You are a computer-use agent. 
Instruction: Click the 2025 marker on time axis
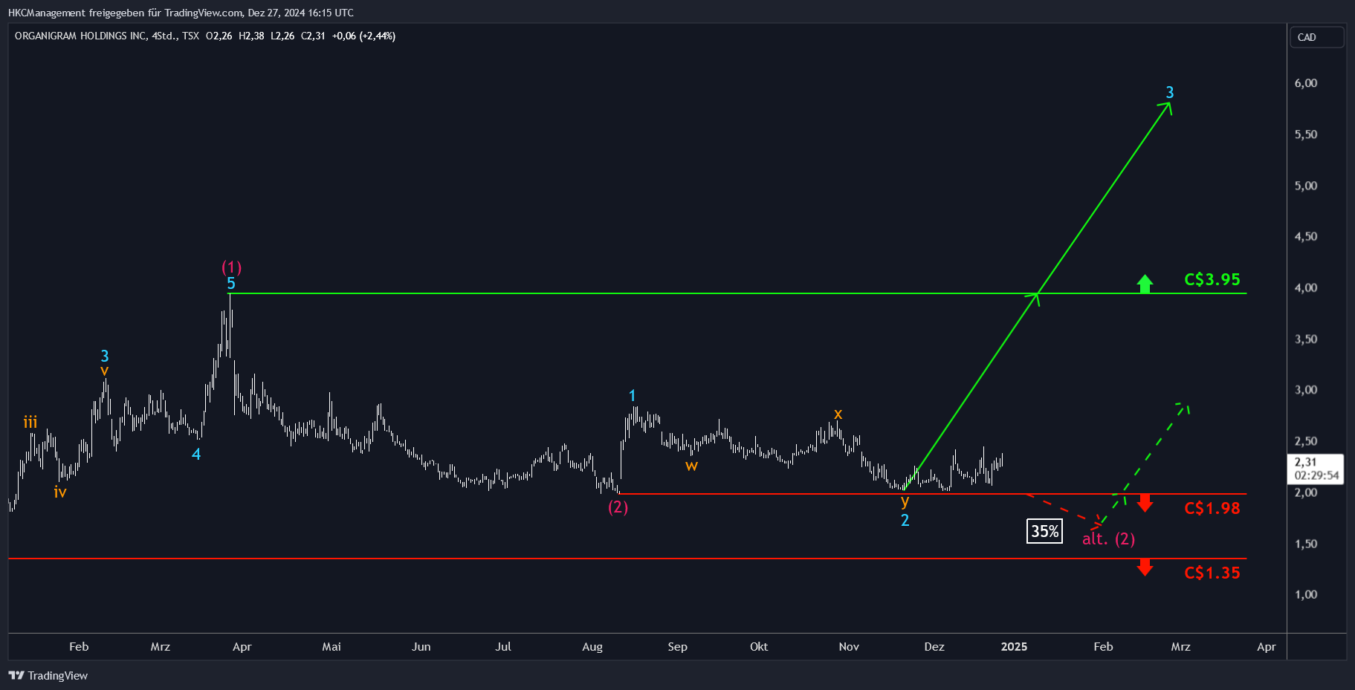click(1014, 646)
